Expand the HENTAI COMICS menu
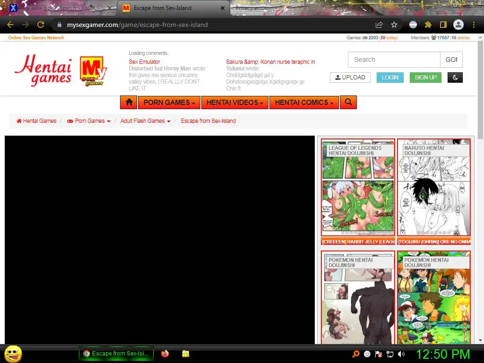The width and height of the screenshot is (484, 363). pos(304,102)
